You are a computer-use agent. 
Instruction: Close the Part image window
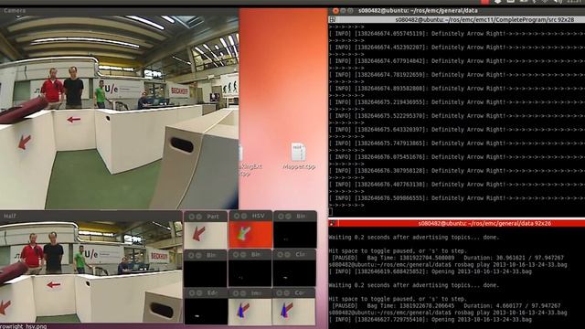coord(191,217)
